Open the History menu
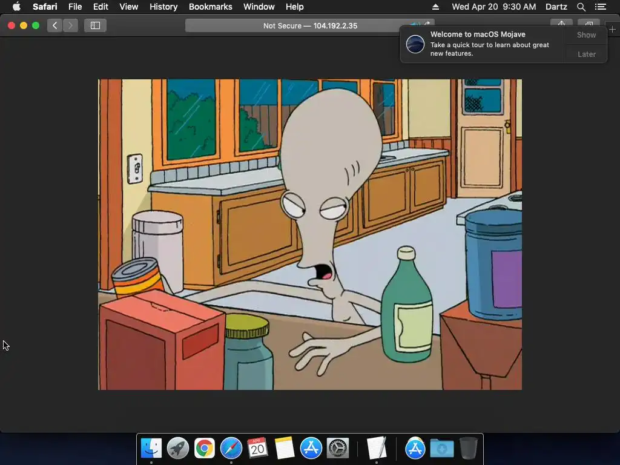The height and width of the screenshot is (465, 620). point(163,7)
